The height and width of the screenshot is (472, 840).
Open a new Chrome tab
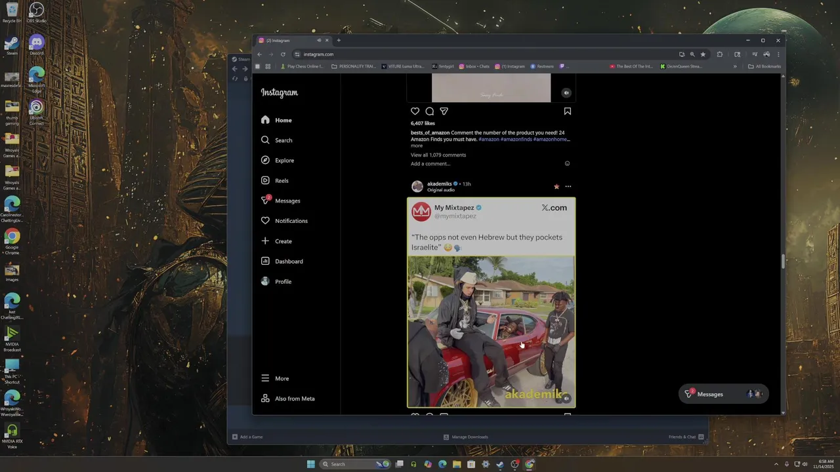point(339,41)
